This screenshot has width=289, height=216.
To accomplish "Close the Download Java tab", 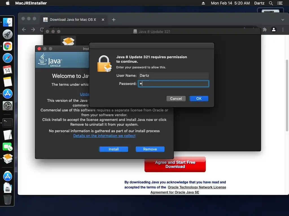I will 103,20.
